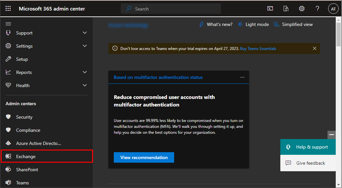Click the Reports chart icon

click(x=8, y=72)
